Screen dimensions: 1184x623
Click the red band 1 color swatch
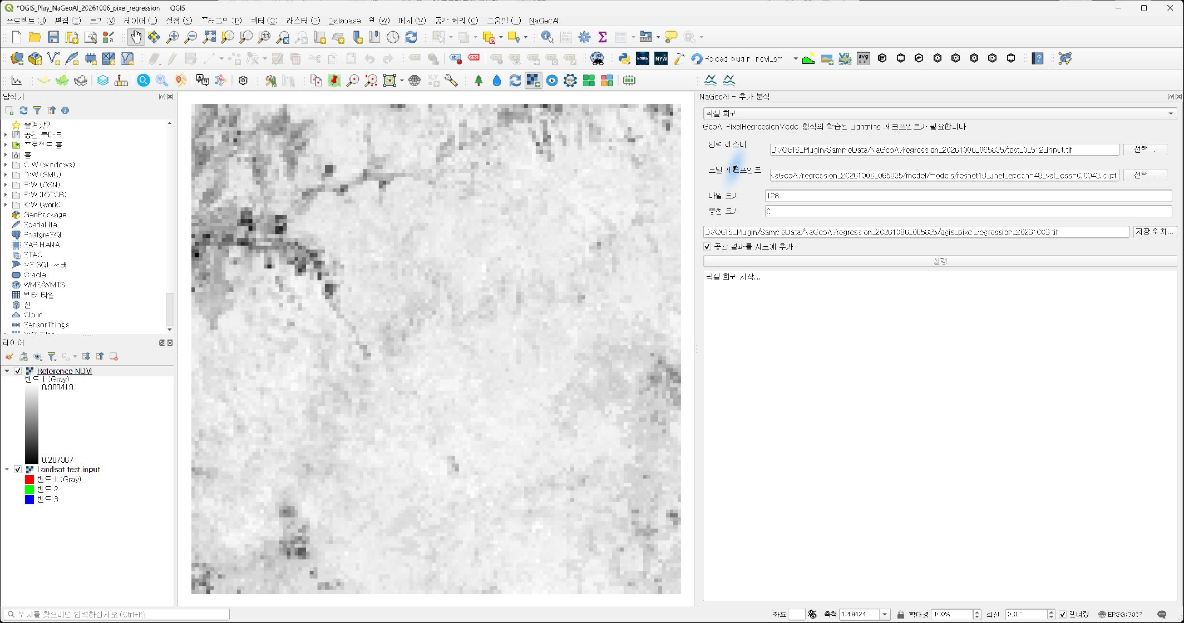coord(29,479)
